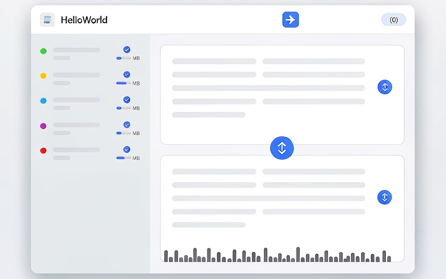Click the up-down arrows in top card
The height and width of the screenshot is (279, 446).
385,87
